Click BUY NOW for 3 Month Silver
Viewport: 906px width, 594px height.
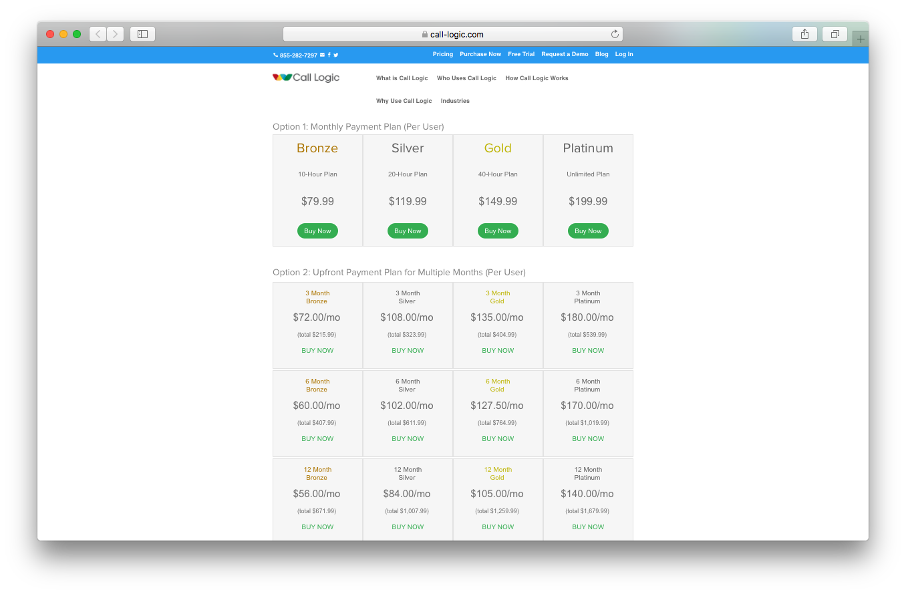point(408,350)
